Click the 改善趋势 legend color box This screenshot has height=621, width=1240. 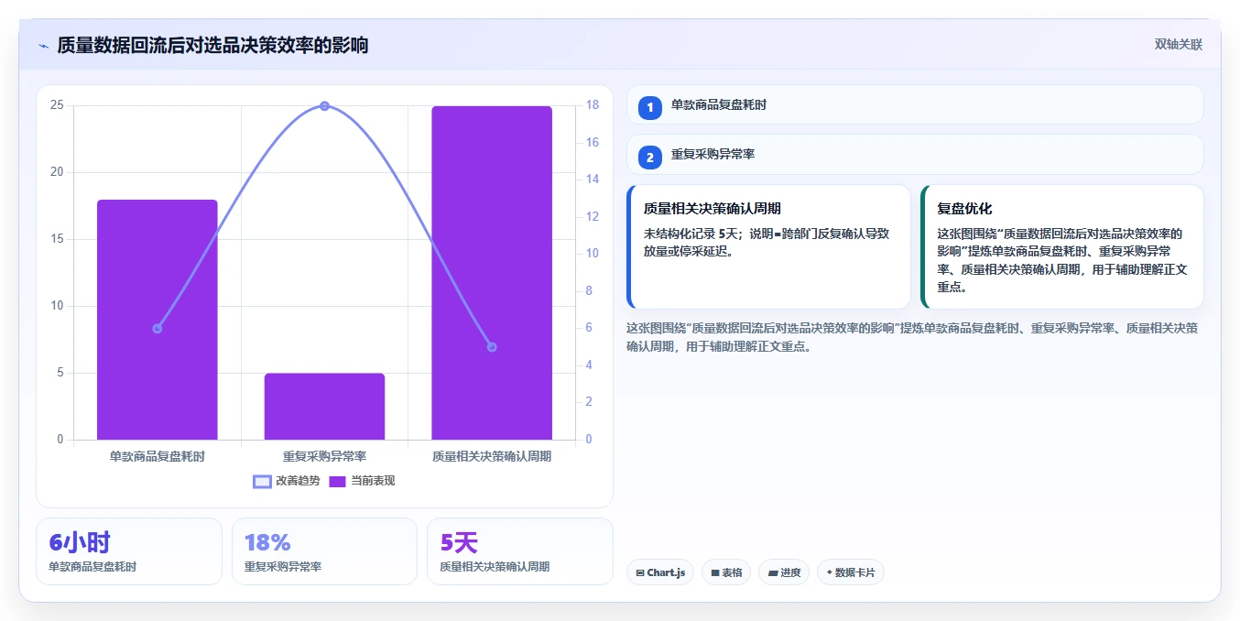click(262, 481)
